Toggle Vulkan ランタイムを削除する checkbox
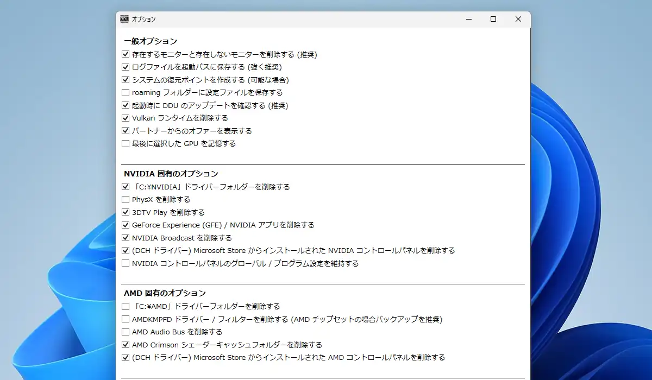 click(126, 118)
